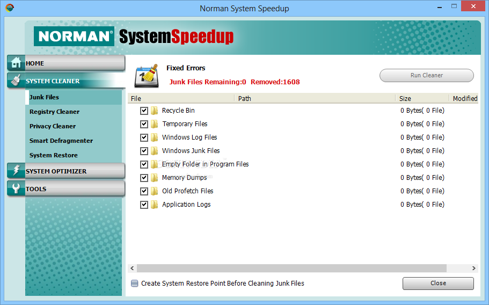Maximize the Norman System Speedup window
This screenshot has height=305, width=489.
[454, 6]
